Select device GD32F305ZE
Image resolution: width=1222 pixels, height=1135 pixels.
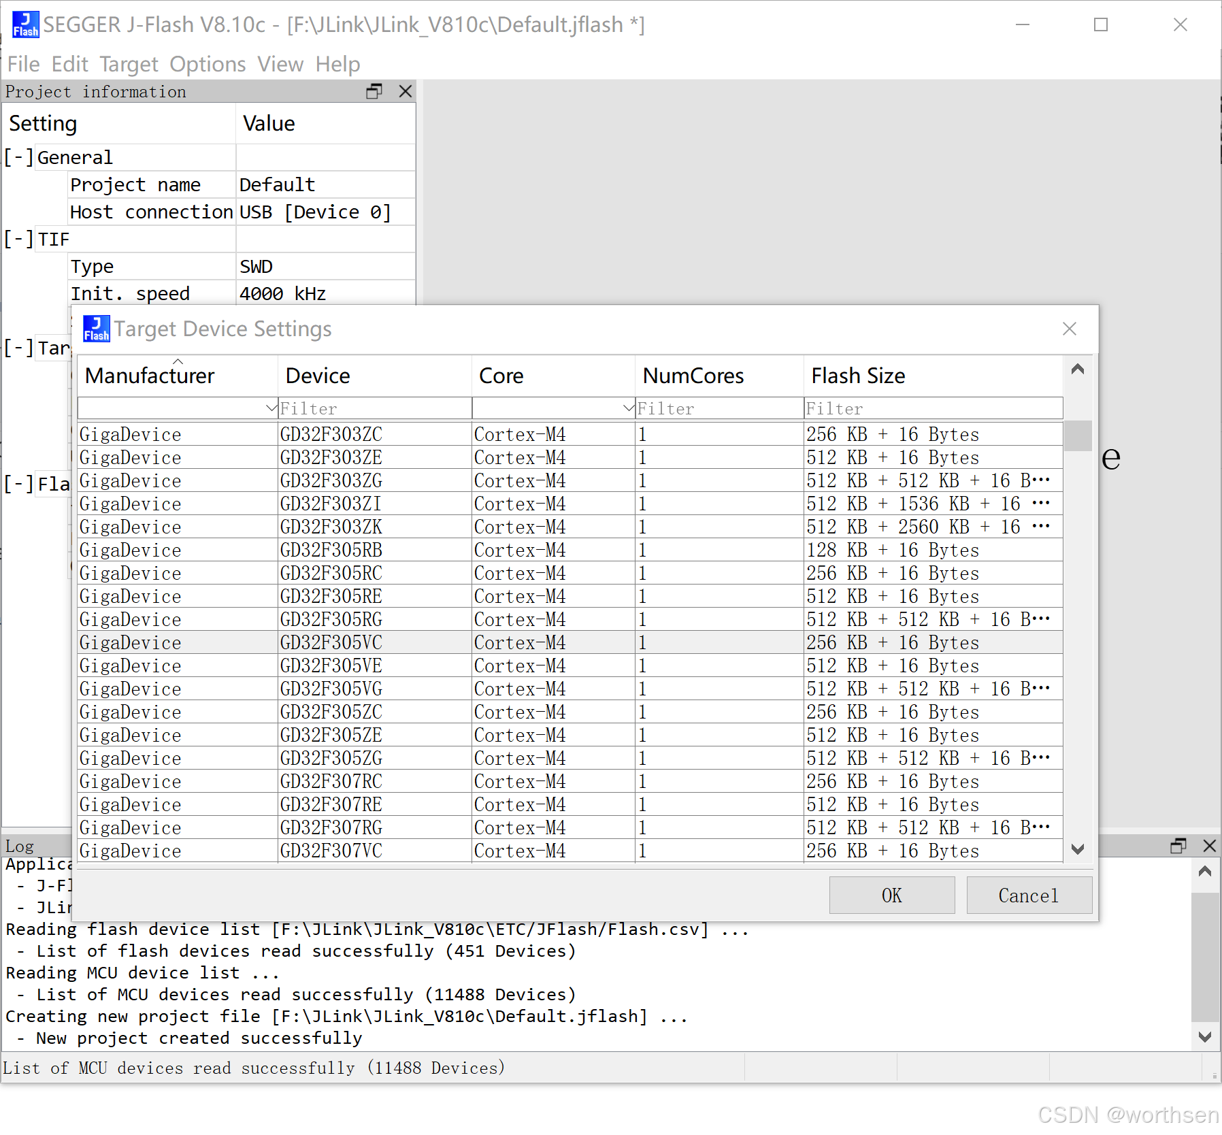pos(570,735)
